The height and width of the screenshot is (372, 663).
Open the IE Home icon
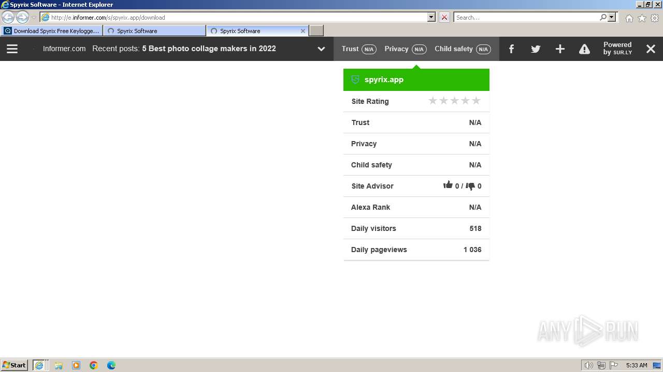click(629, 18)
